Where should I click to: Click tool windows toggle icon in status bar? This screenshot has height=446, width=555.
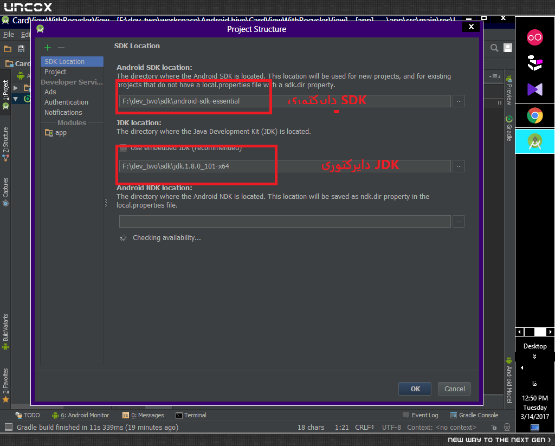coord(9,427)
